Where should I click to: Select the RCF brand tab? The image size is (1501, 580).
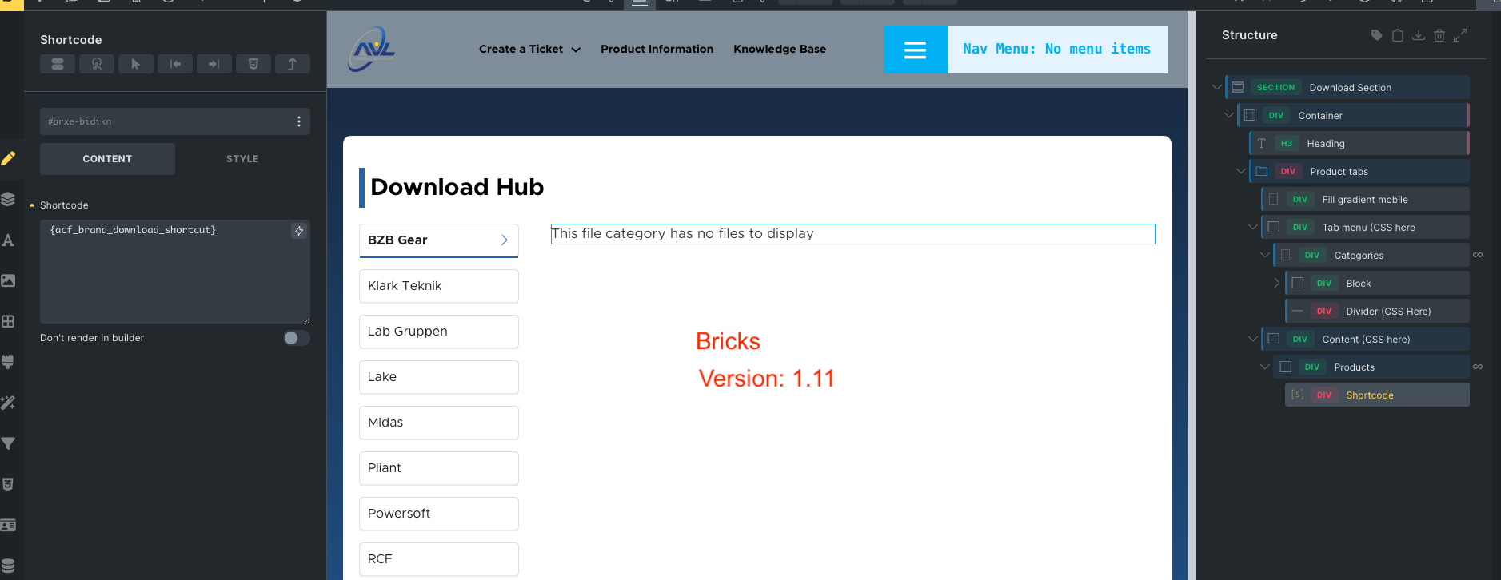pyautogui.click(x=439, y=559)
